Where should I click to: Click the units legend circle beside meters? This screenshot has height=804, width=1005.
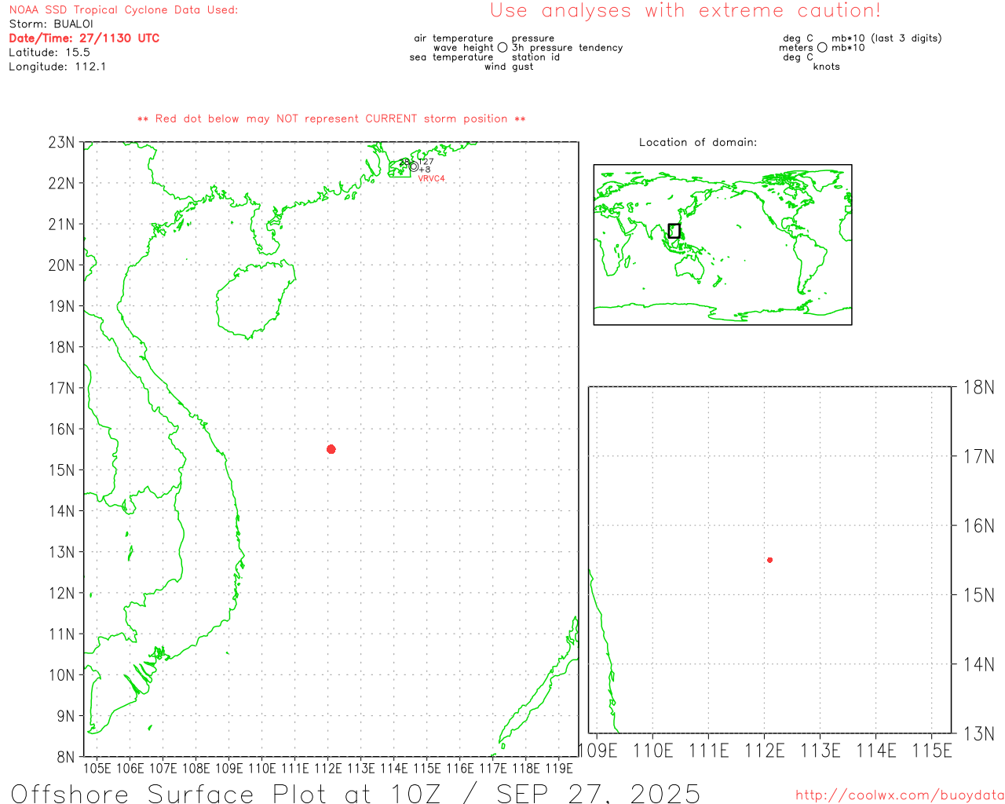point(822,48)
